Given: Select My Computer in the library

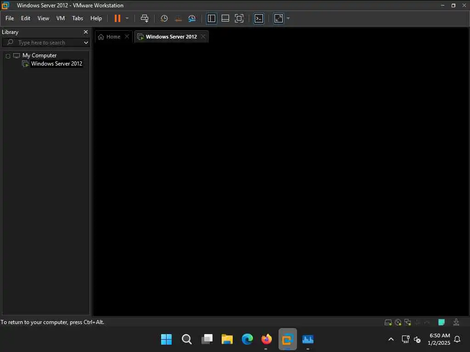Looking at the screenshot, I should [x=39, y=55].
